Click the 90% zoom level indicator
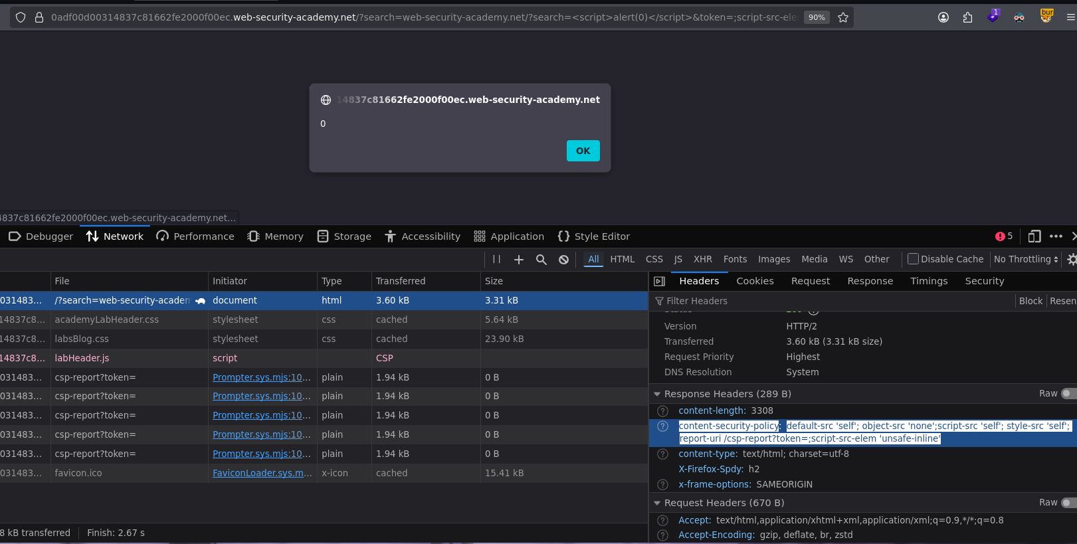 point(817,17)
